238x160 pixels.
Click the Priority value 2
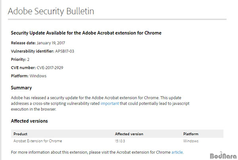(x=28, y=59)
